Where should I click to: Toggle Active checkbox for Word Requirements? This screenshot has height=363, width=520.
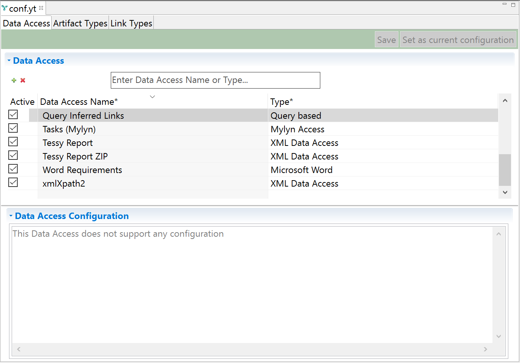[13, 169]
